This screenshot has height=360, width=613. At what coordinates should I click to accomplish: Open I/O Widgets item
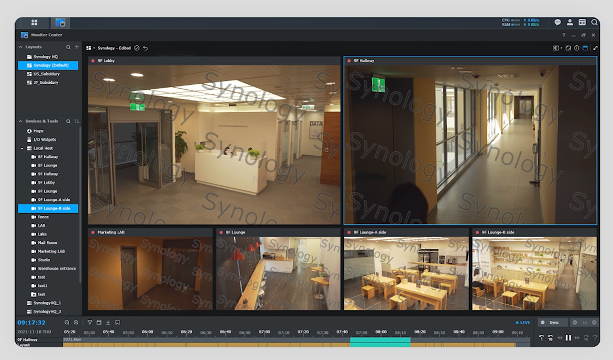click(x=48, y=140)
